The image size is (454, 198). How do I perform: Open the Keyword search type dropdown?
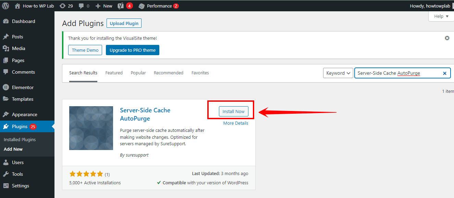pyautogui.click(x=338, y=73)
